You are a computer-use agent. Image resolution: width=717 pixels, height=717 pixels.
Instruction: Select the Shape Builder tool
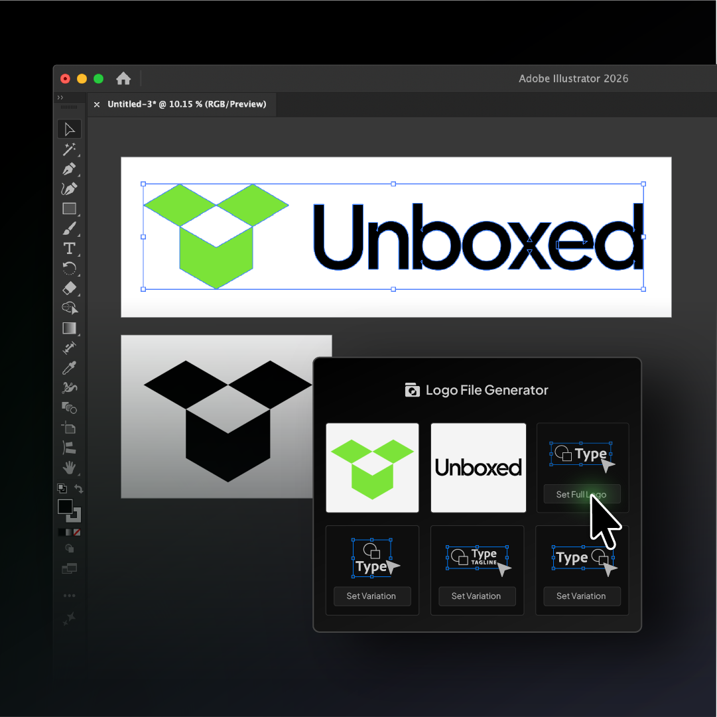(x=70, y=407)
